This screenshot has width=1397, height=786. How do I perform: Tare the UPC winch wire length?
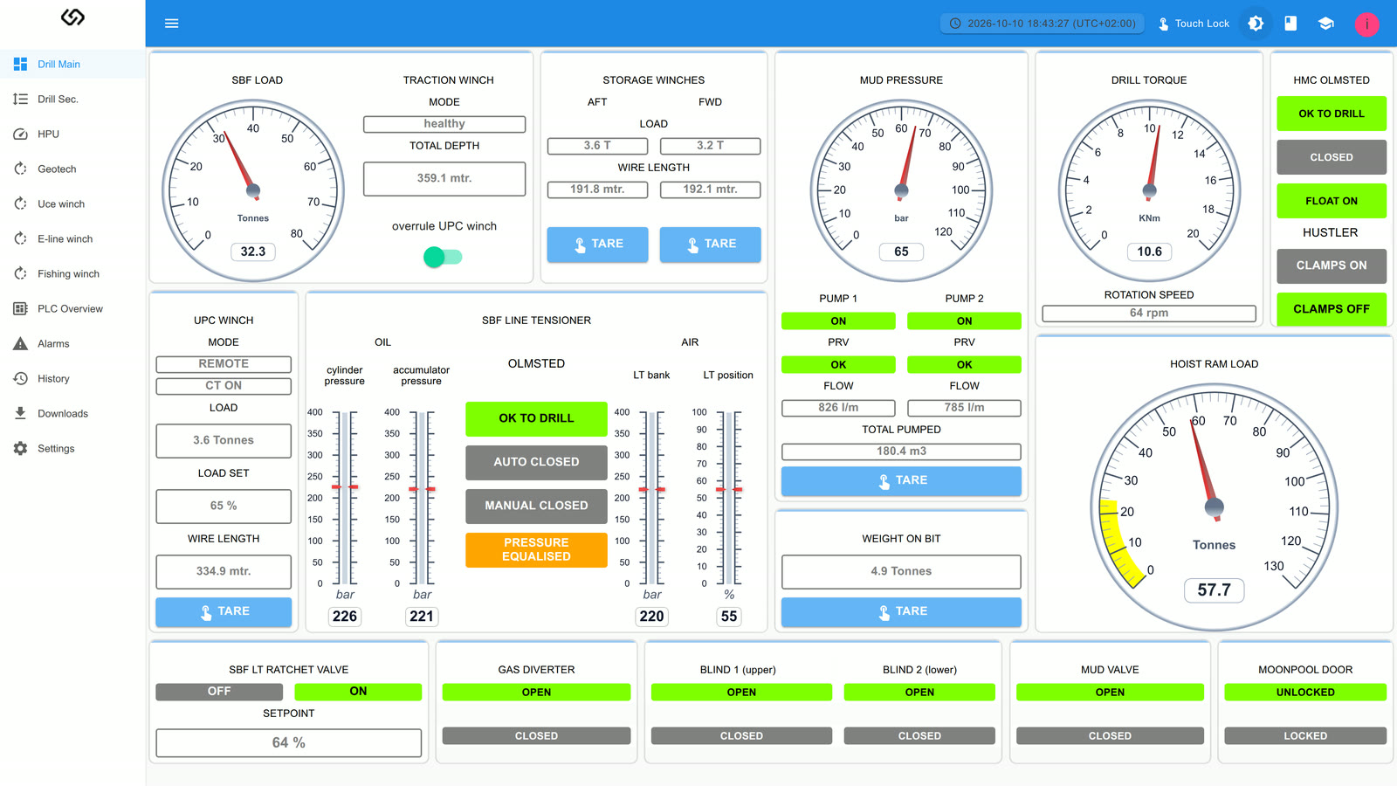(224, 612)
